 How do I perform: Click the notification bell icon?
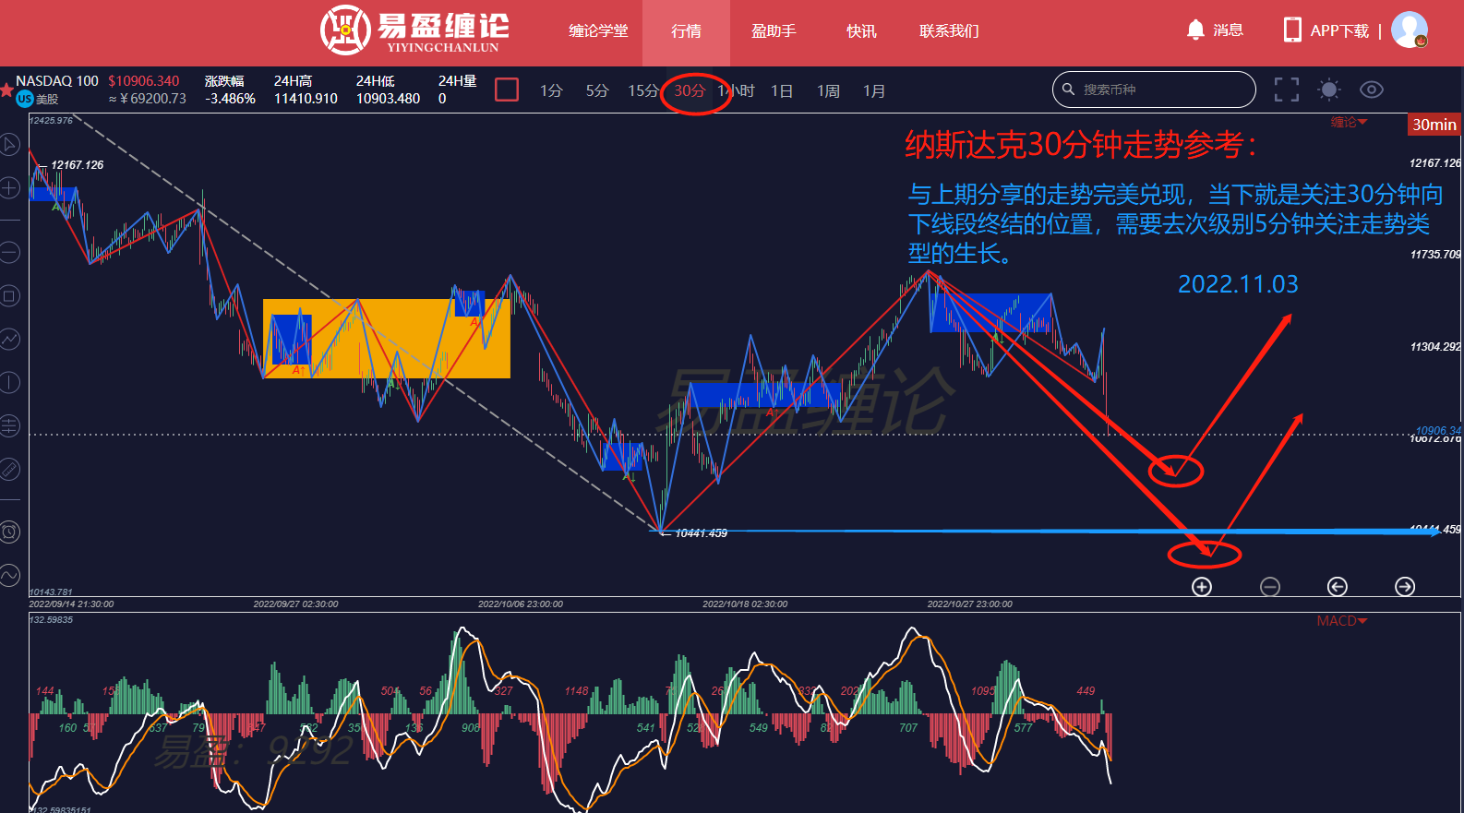(x=1195, y=30)
